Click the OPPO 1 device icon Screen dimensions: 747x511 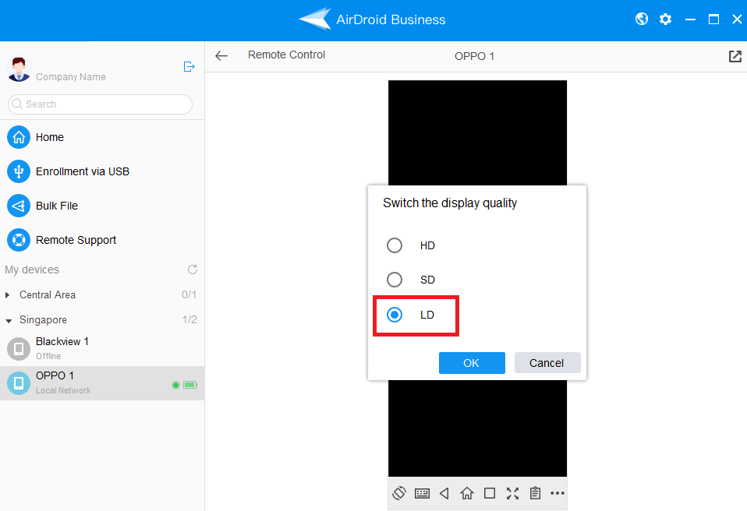coord(19,383)
